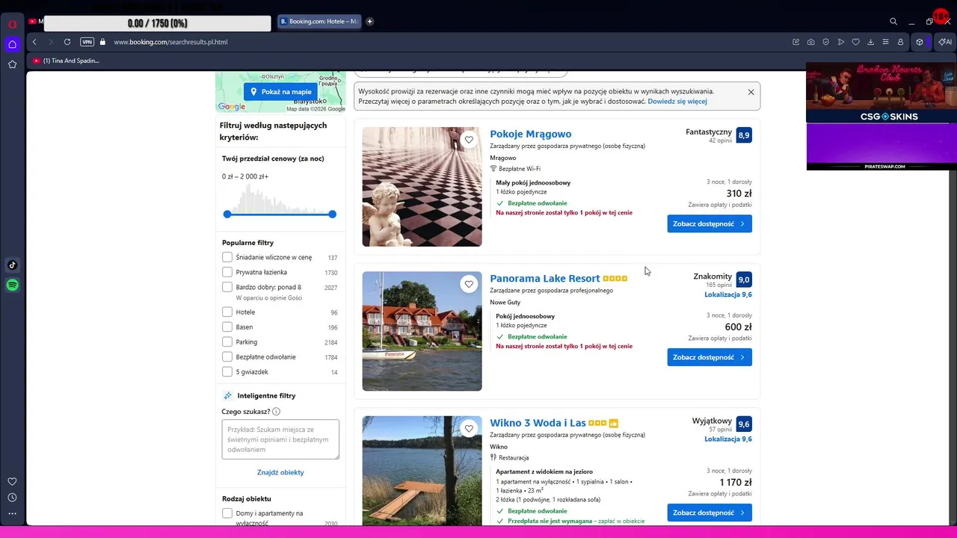
Task: Save Panorama Lake Resort to favorites heart
Action: pos(469,284)
